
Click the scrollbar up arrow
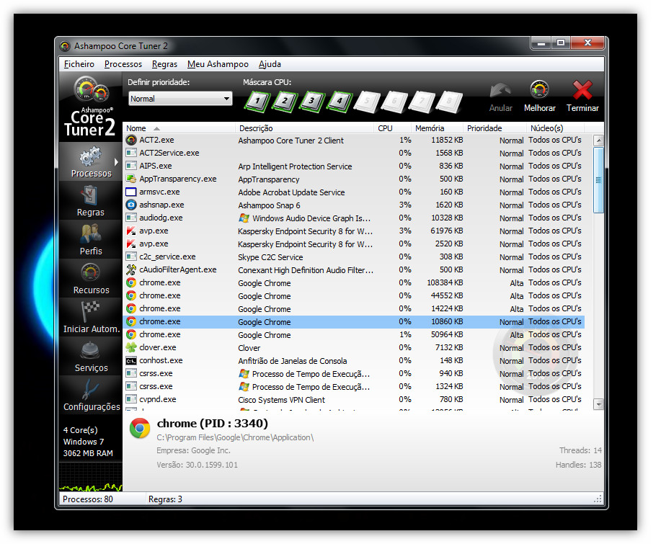(598, 141)
